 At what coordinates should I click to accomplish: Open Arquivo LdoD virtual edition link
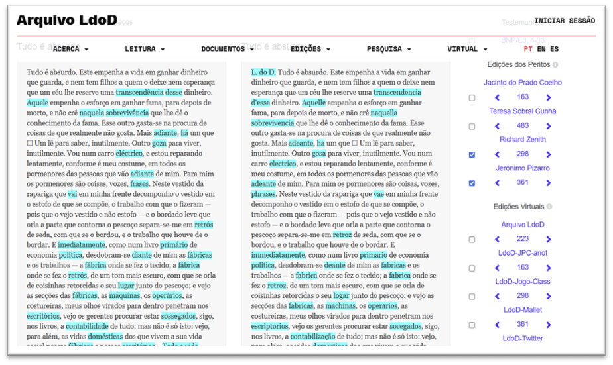click(523, 225)
